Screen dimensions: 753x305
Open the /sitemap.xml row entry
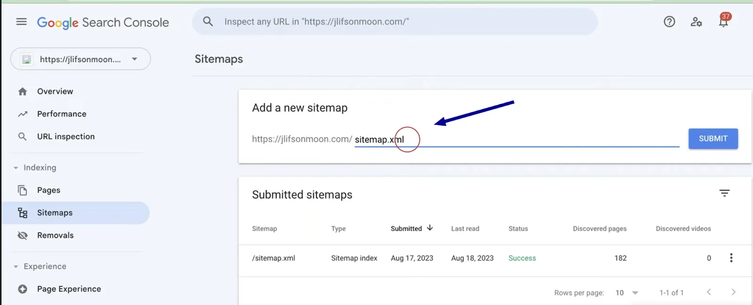click(x=273, y=258)
